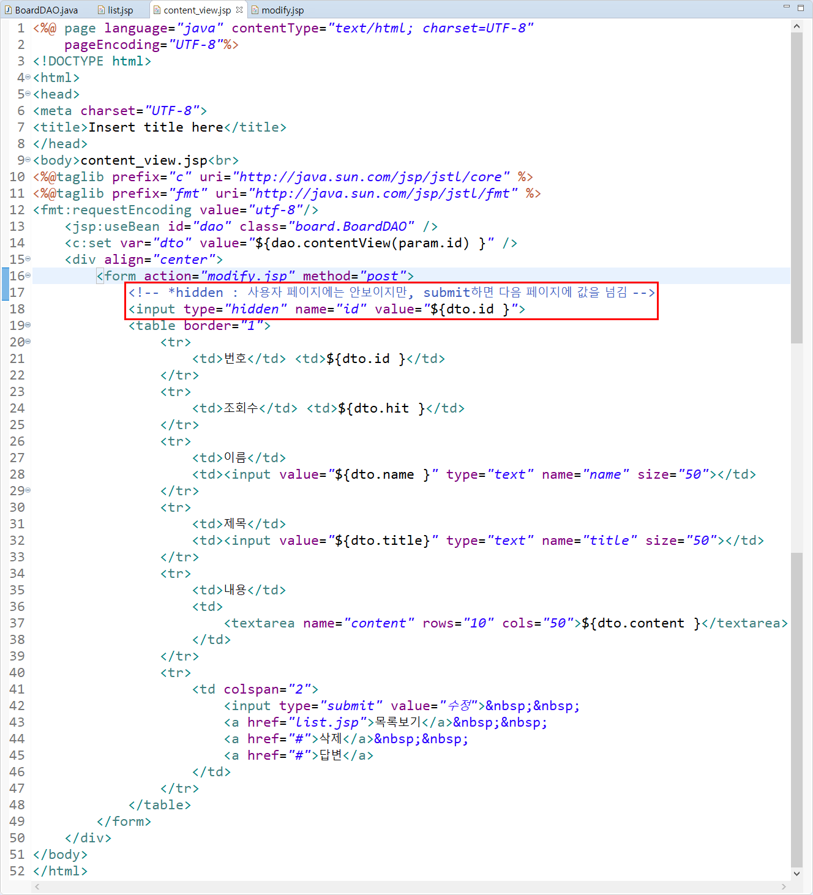The height and width of the screenshot is (895, 813).
Task: Click the textarea name 'content' value
Action: tap(379, 623)
